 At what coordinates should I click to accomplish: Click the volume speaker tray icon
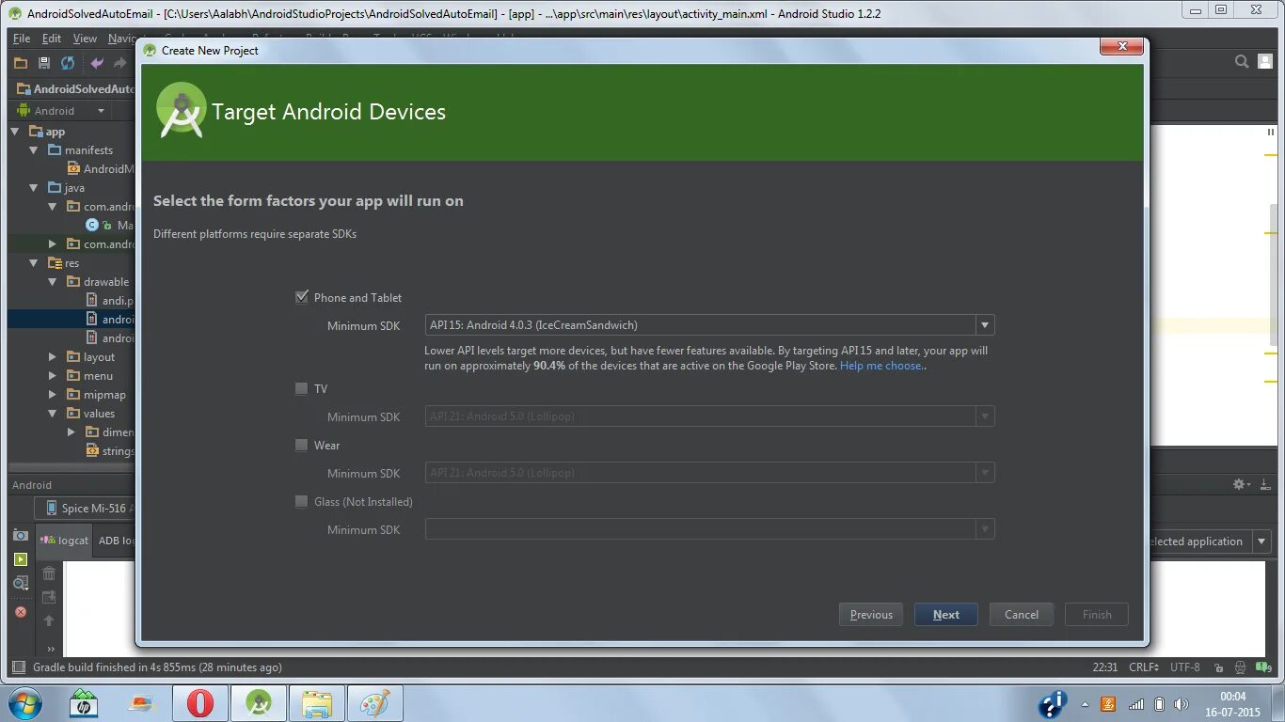coord(1181,704)
